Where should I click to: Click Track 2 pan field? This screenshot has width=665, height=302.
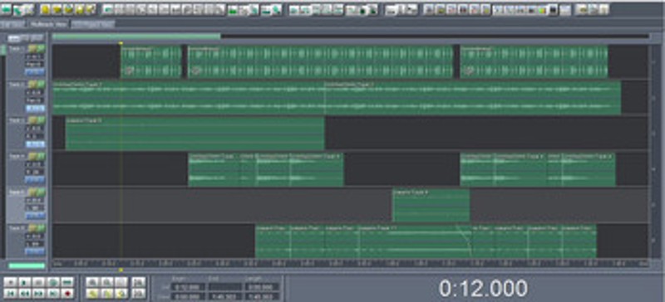35,100
